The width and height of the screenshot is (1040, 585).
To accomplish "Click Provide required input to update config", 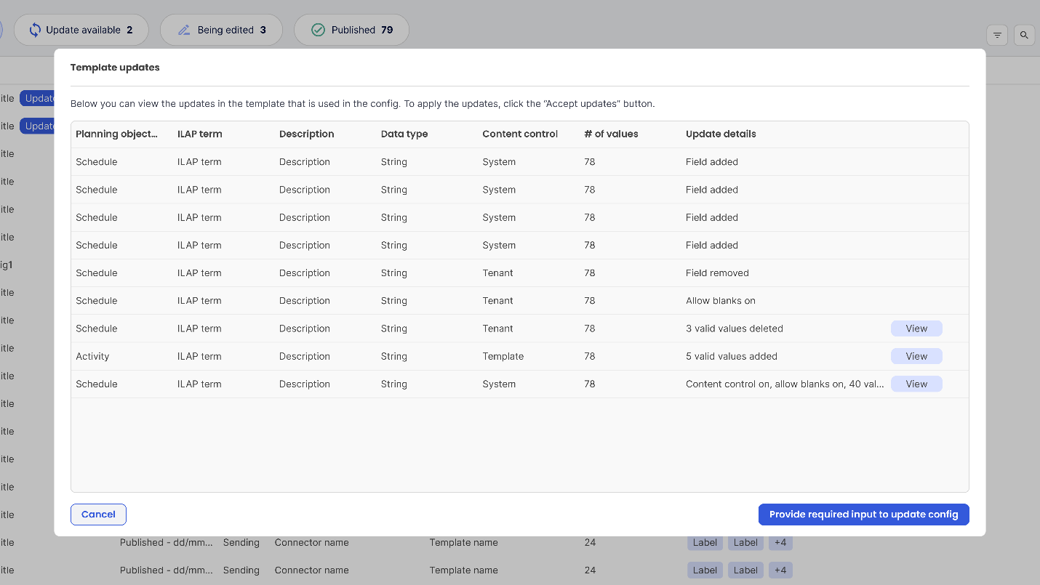I will pyautogui.click(x=863, y=515).
